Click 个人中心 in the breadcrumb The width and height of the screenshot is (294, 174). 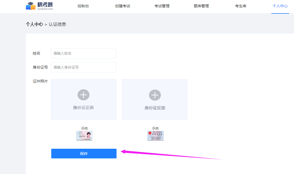(34, 24)
